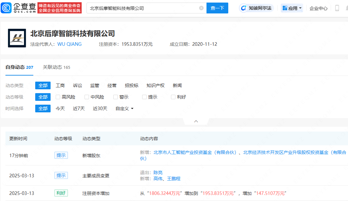Click the red slogan banner beside logo
The height and width of the screenshot is (201, 348).
click(x=60, y=8)
